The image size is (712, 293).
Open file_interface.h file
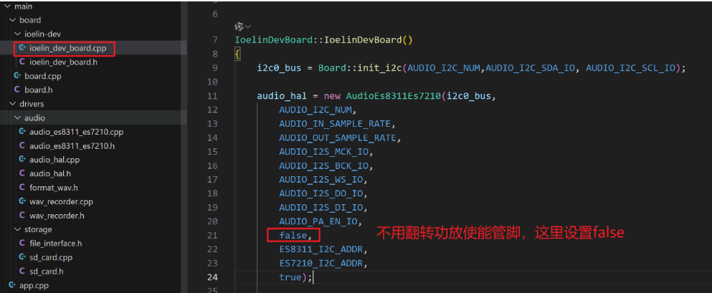coord(55,244)
